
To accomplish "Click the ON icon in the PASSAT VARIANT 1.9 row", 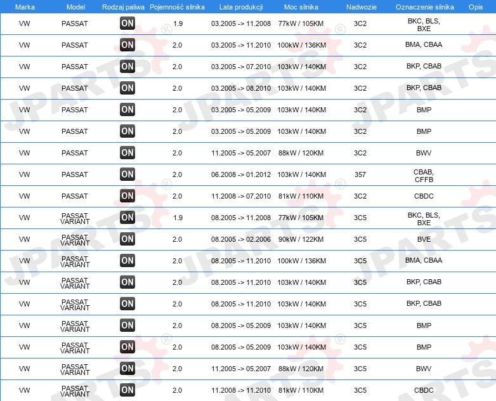I will point(127,217).
